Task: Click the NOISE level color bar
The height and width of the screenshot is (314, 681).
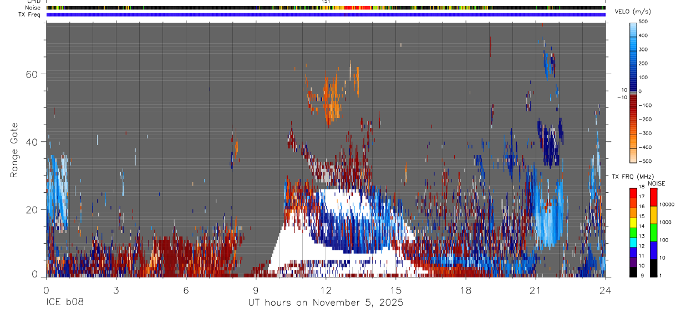Action: click(653, 233)
